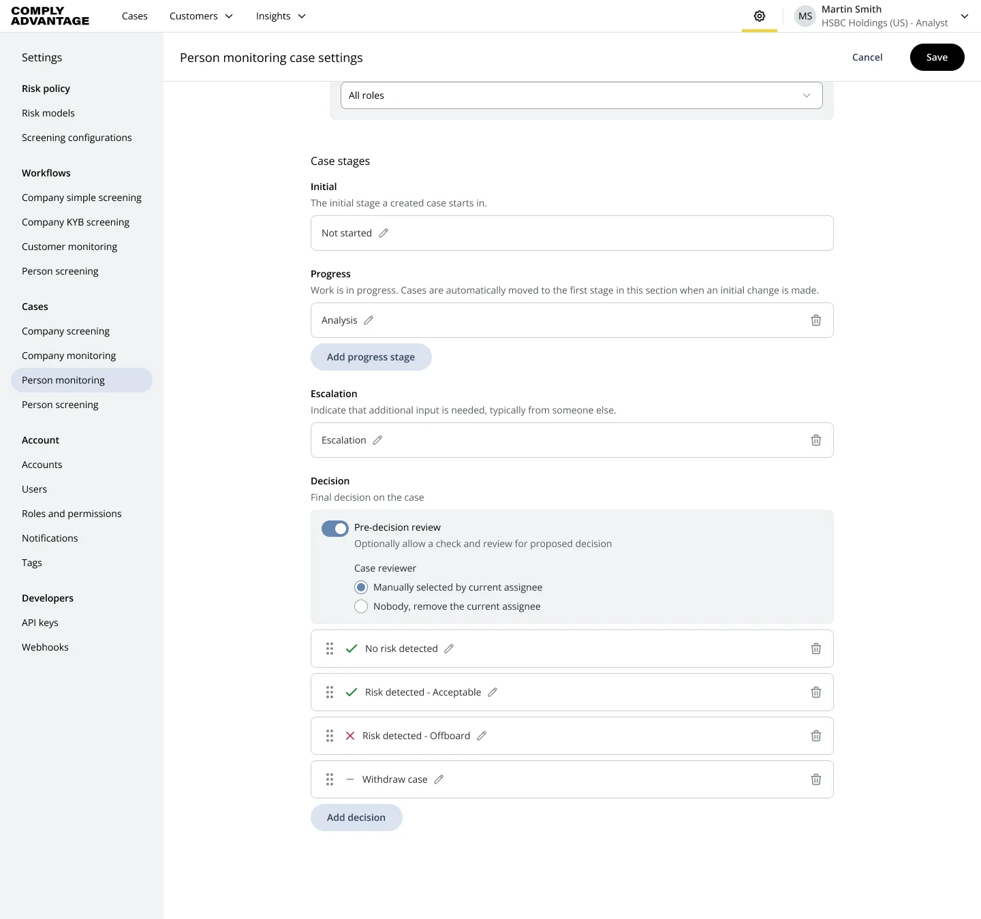Image resolution: width=981 pixels, height=919 pixels.
Task: Open the settings gear in top bar
Action: coord(760,16)
